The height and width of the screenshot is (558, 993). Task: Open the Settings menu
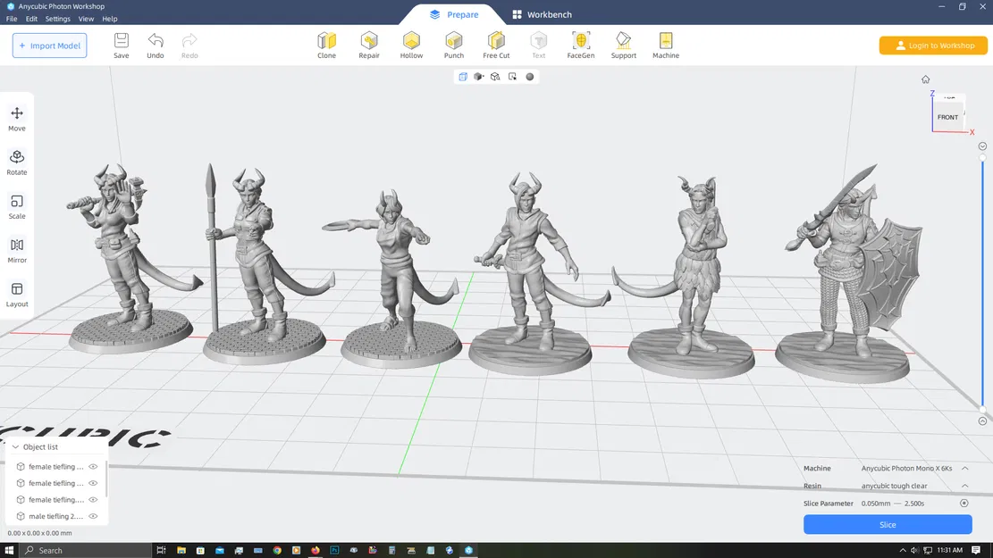coord(56,18)
